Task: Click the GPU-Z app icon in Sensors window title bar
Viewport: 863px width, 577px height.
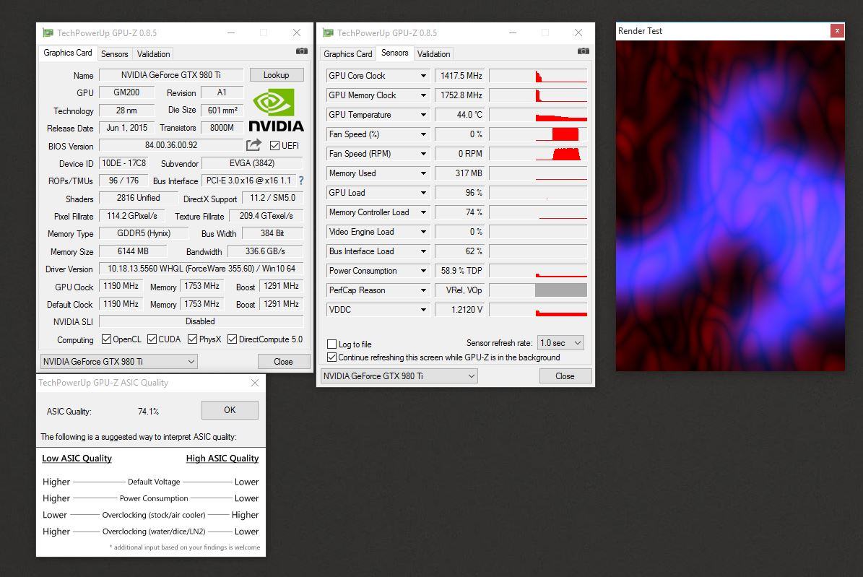Action: [x=329, y=33]
